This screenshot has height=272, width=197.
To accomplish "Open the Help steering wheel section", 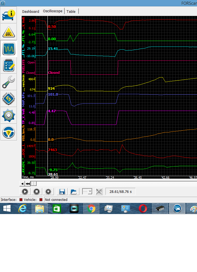I will tap(9, 132).
